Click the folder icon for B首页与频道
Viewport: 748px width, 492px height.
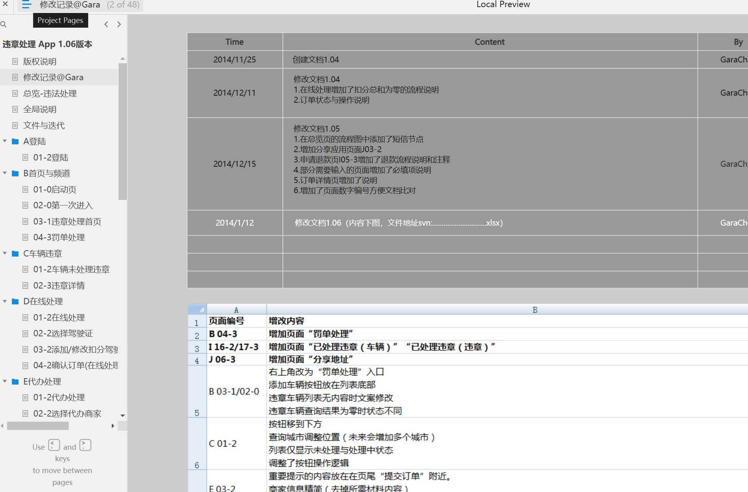pyautogui.click(x=15, y=173)
